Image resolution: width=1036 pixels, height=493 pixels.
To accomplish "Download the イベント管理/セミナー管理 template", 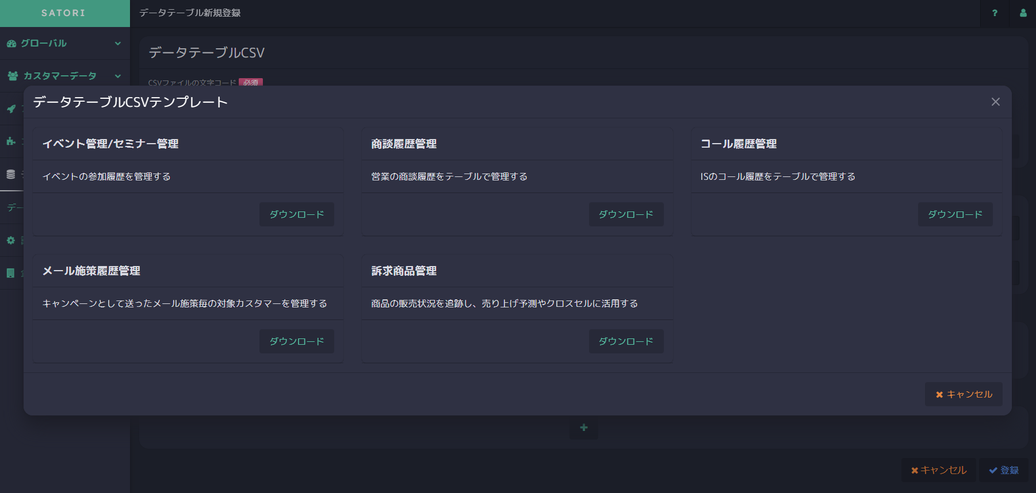I will (x=296, y=214).
